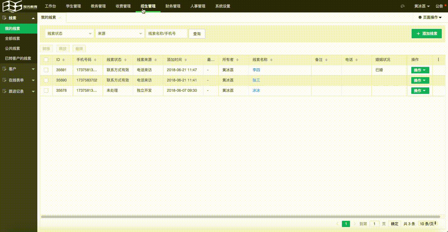Viewport: 448px width, 232px height.
Task: Expand the 来源 dropdown filter
Action: coord(120,34)
